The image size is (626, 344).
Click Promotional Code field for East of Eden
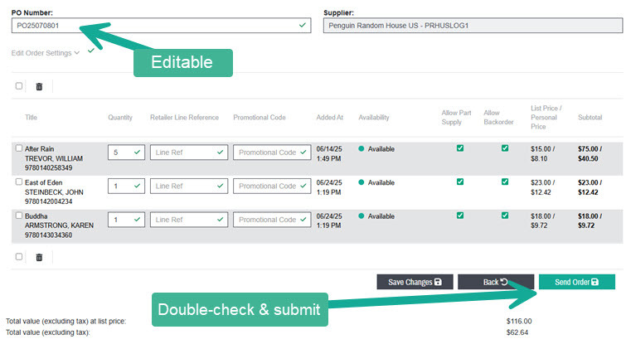click(x=272, y=186)
